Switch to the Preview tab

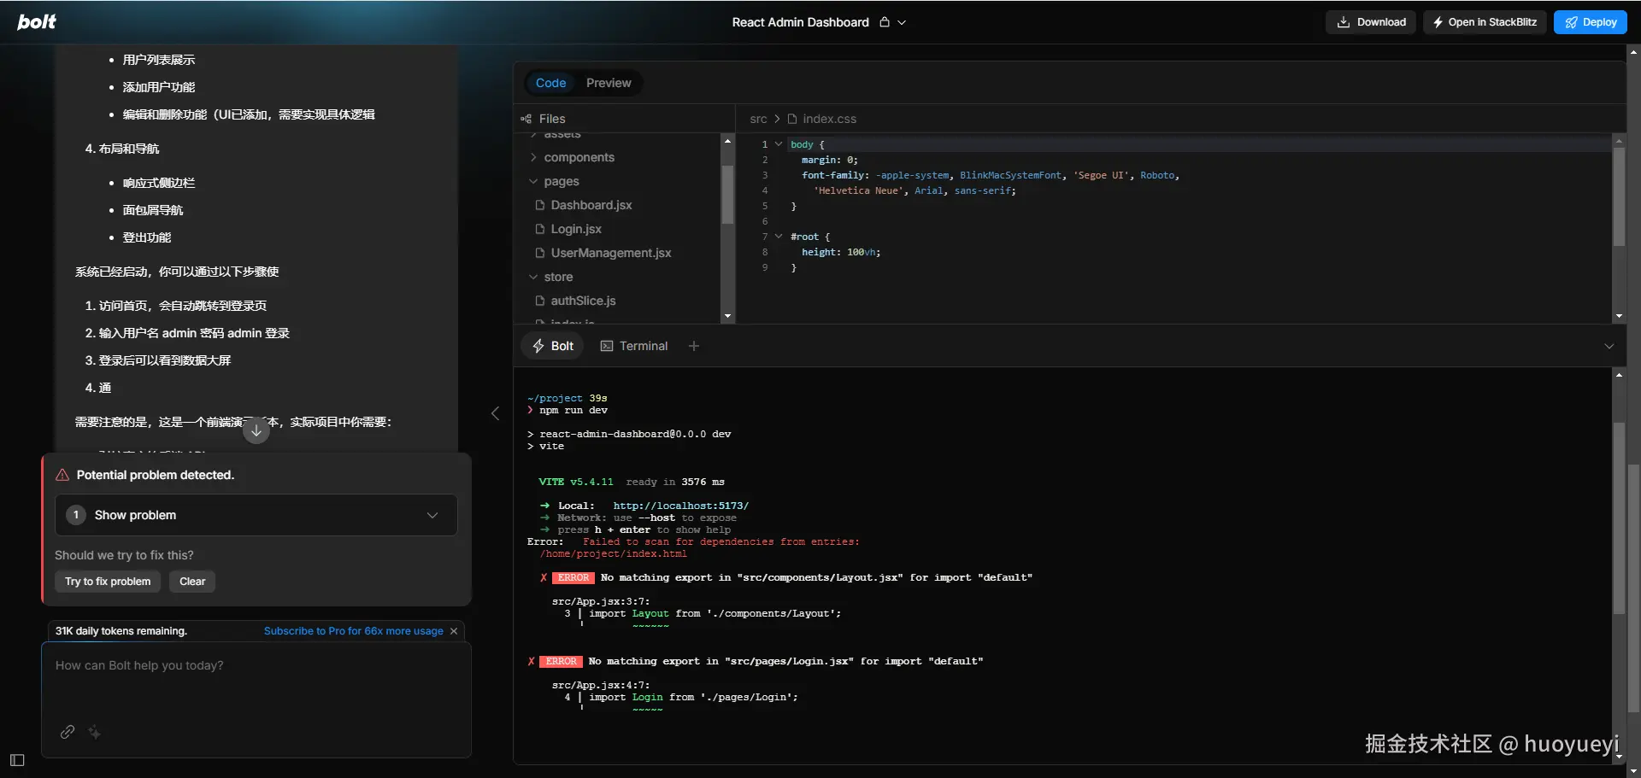point(609,83)
